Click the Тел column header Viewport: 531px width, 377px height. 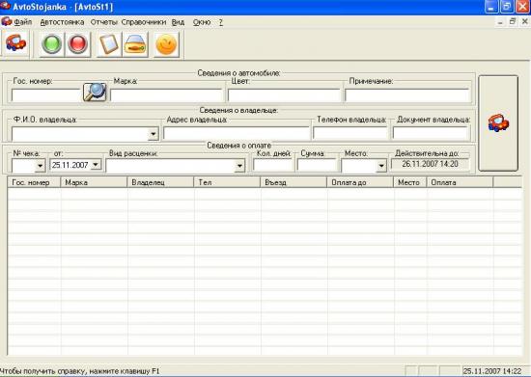tap(227, 182)
